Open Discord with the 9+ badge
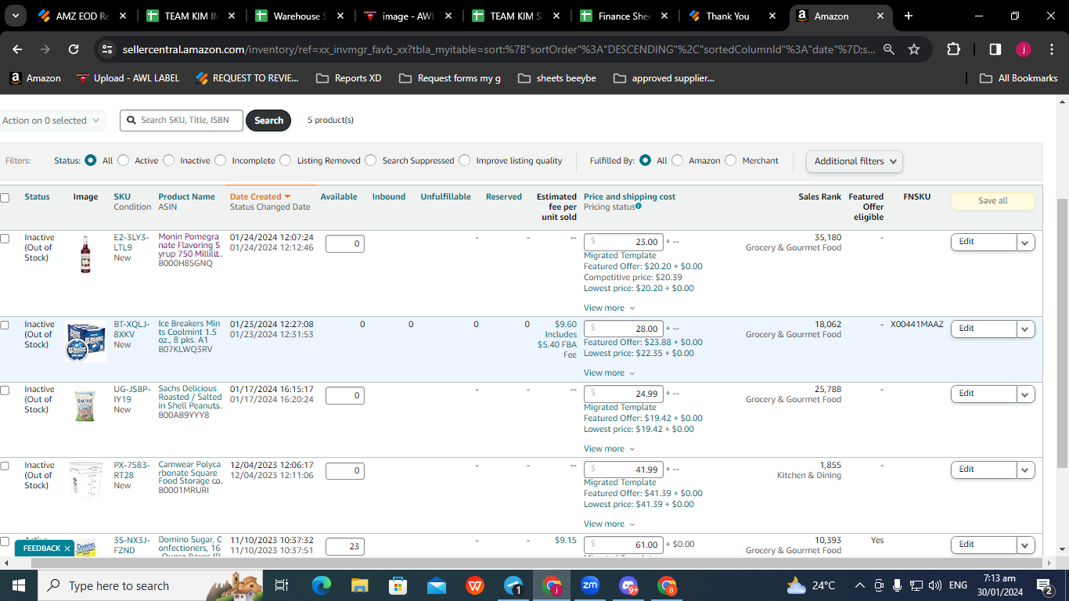Viewport: 1069px width, 601px height. pyautogui.click(x=628, y=585)
